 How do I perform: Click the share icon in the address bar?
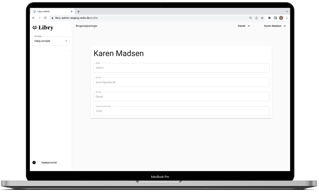256,18
